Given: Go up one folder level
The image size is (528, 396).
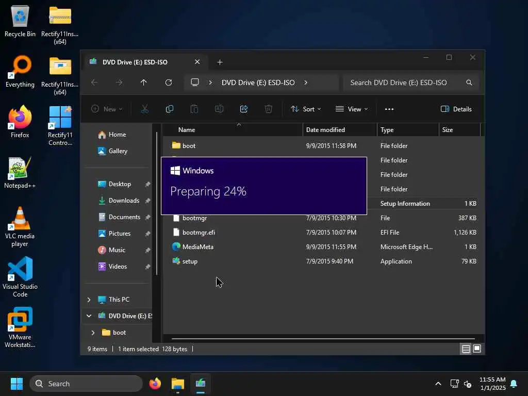Looking at the screenshot, I should (x=144, y=82).
